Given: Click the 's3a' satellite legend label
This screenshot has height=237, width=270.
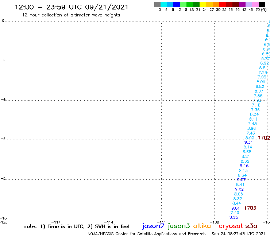Looking at the screenshot, I should pos(251,226).
